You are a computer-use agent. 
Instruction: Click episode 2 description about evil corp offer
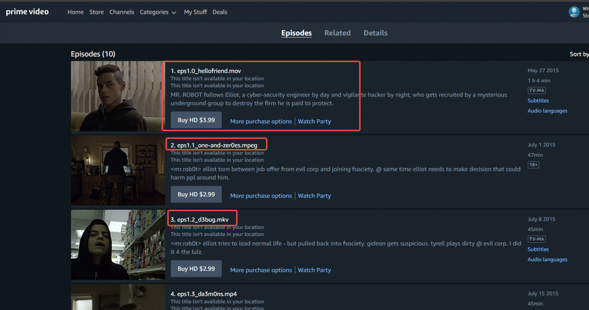[x=345, y=173]
